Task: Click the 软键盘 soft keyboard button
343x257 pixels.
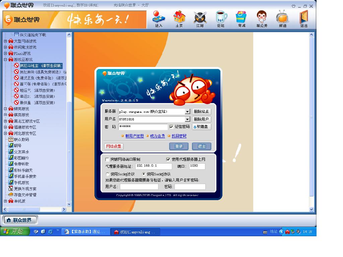Action: click(x=201, y=127)
